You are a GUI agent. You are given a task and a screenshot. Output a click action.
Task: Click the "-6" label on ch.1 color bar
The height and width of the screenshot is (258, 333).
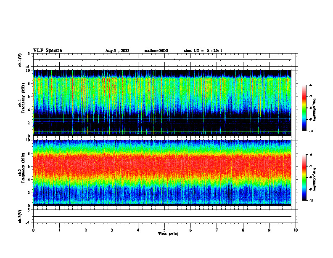310,85
